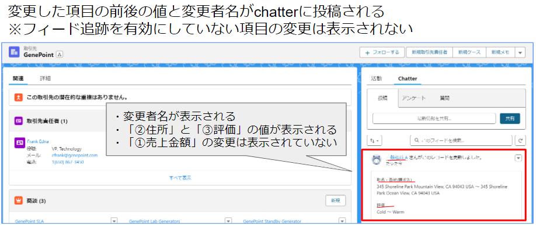Screen dimensions: 536x225
Task: Click the orange opportunities (商談) crown icon
Action: 19,201
